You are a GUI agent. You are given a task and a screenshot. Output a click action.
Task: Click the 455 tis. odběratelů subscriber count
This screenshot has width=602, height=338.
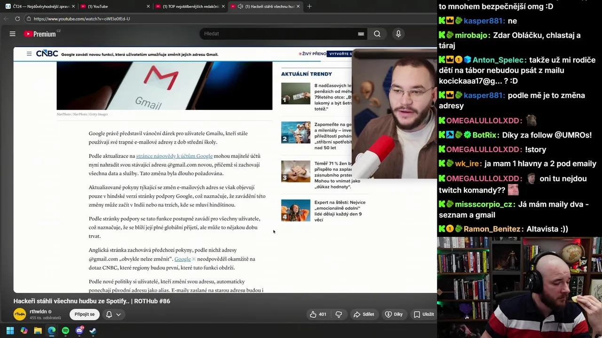click(x=45, y=318)
